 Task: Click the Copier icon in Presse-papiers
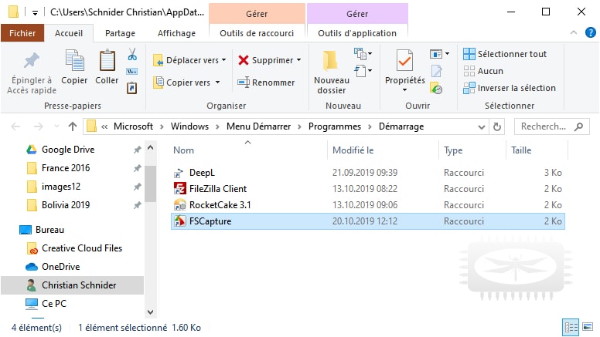pos(75,60)
